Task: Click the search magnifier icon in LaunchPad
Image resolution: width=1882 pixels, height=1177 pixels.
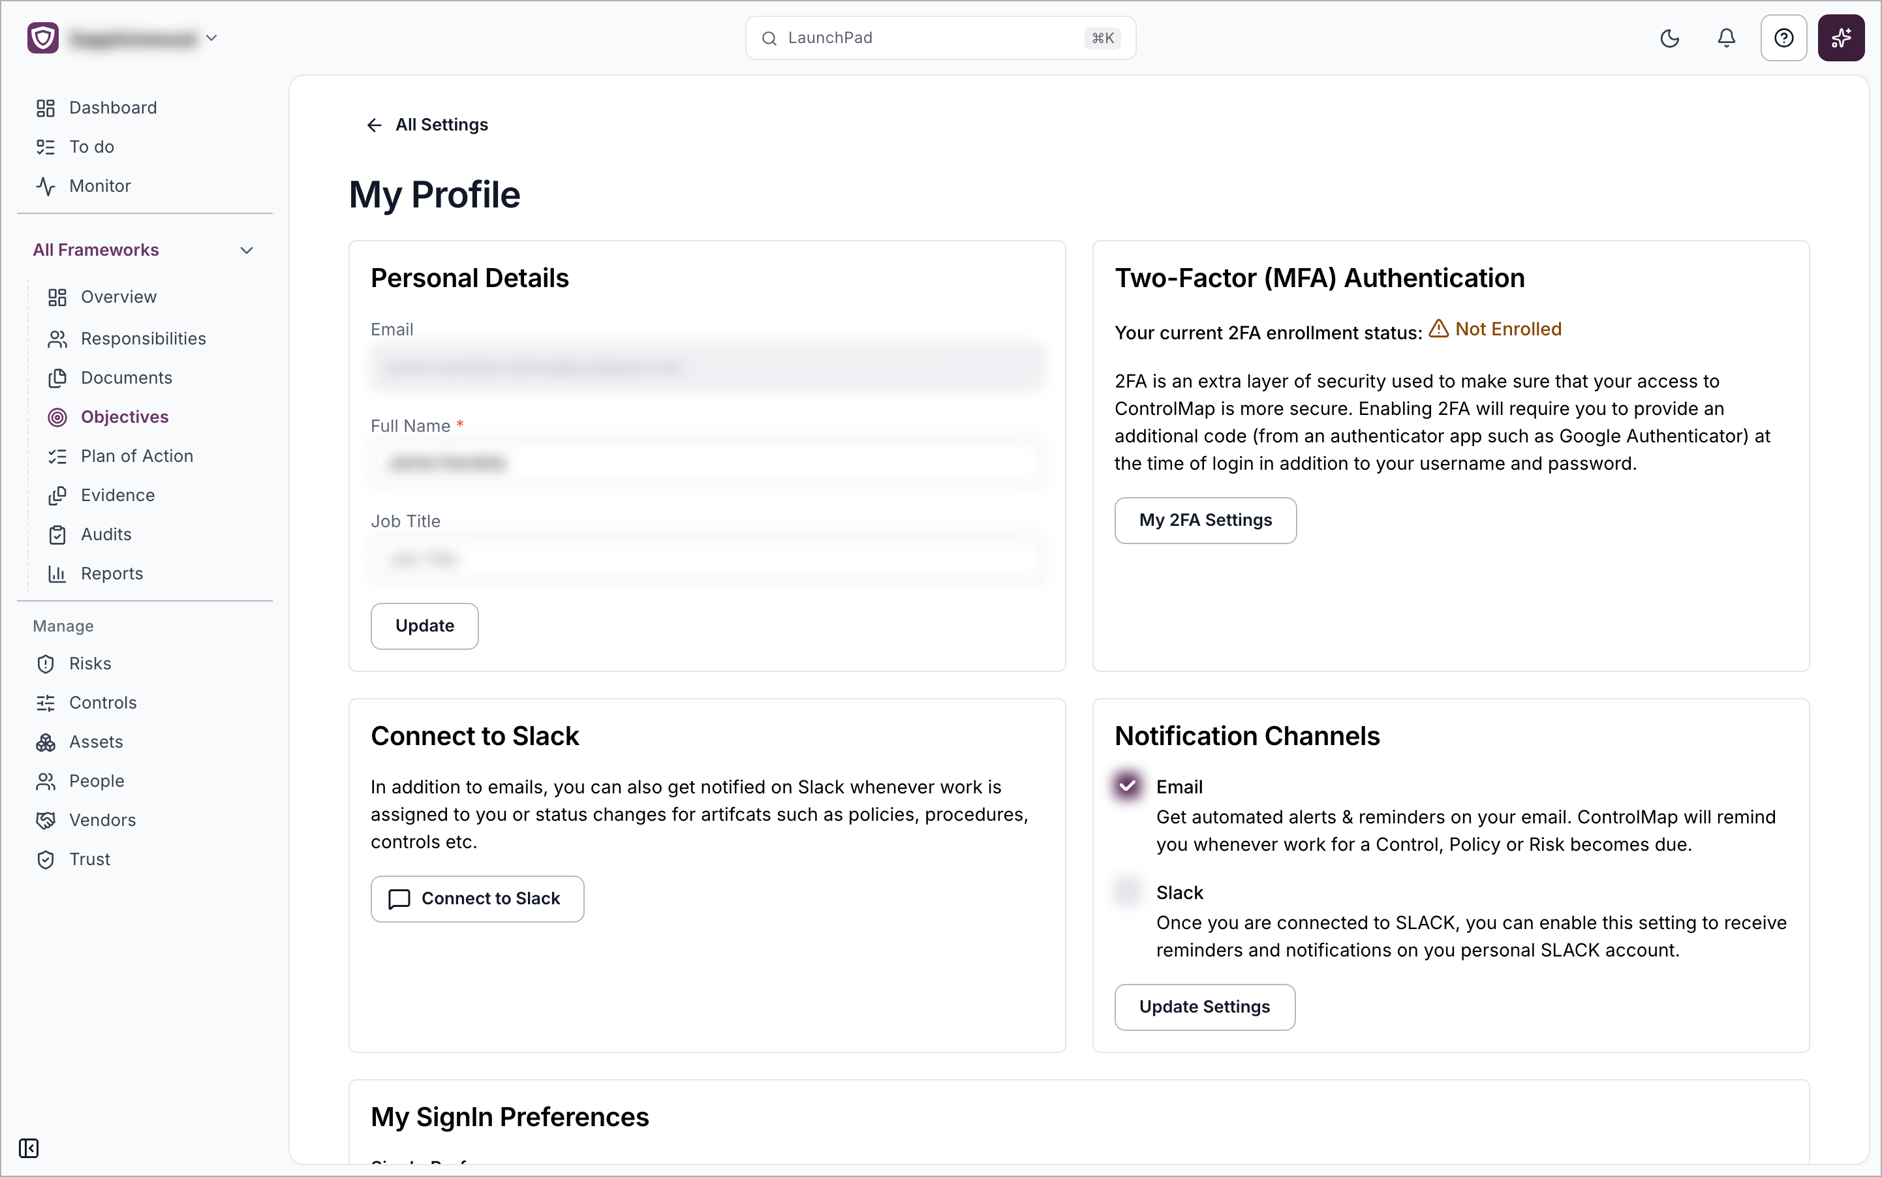Action: point(769,38)
